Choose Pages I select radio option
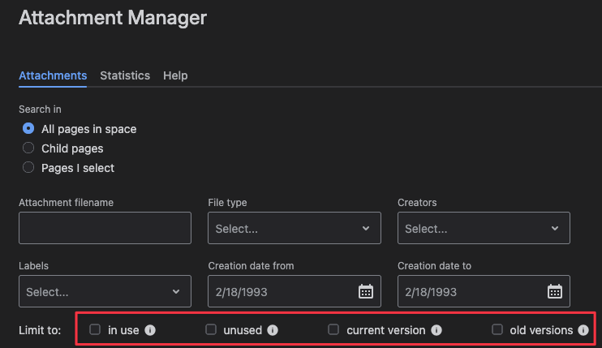Image resolution: width=602 pixels, height=348 pixels. point(28,168)
